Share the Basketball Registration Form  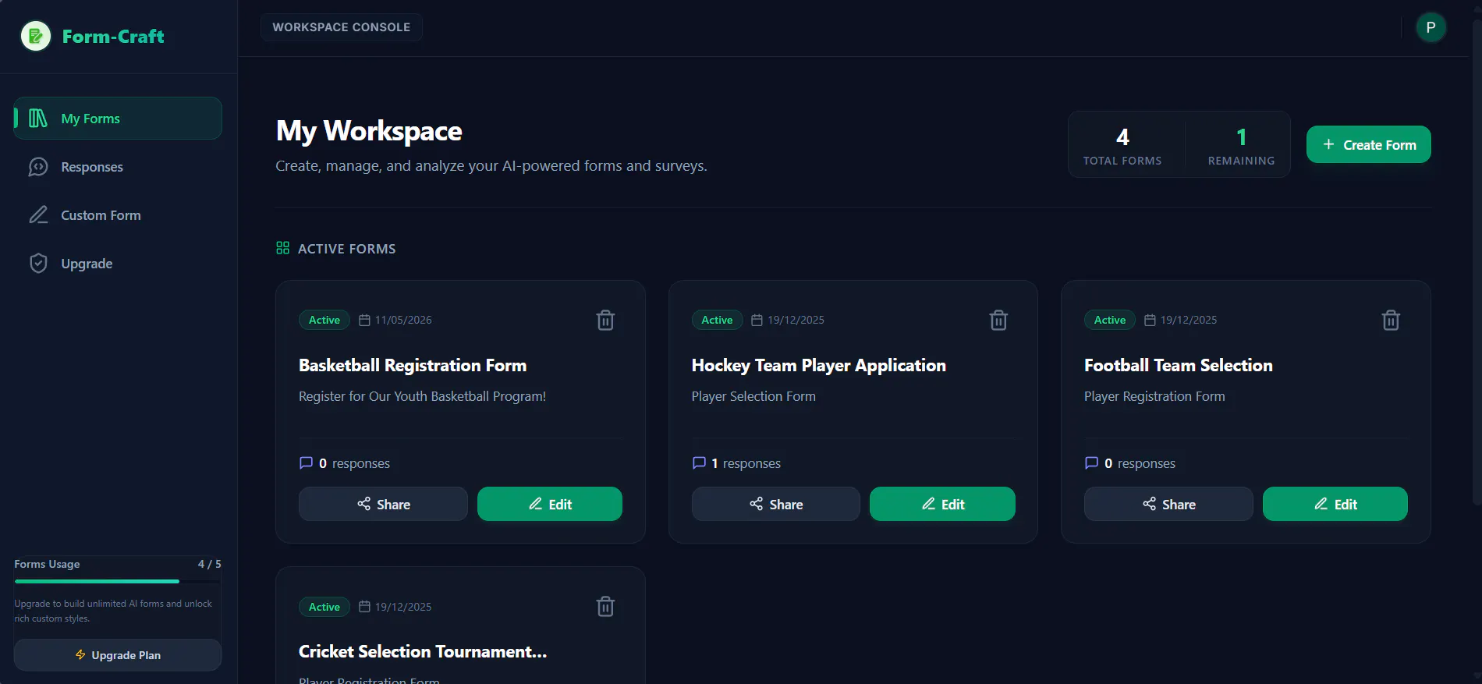tap(383, 504)
